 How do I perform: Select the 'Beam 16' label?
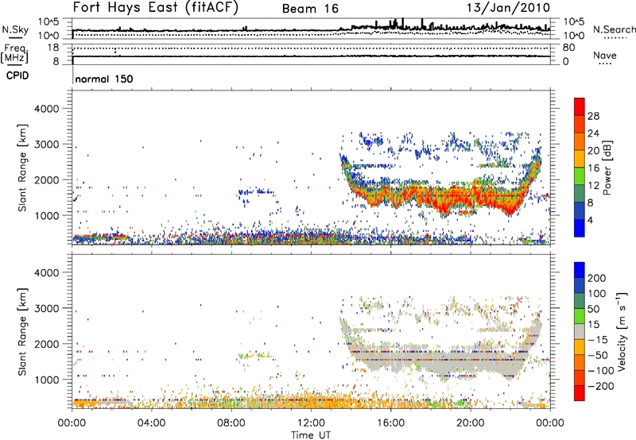310,9
